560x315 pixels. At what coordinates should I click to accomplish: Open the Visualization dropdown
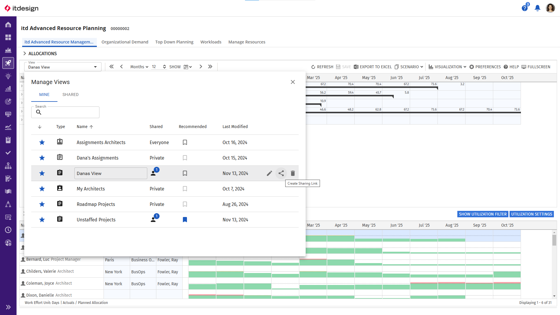(x=447, y=67)
